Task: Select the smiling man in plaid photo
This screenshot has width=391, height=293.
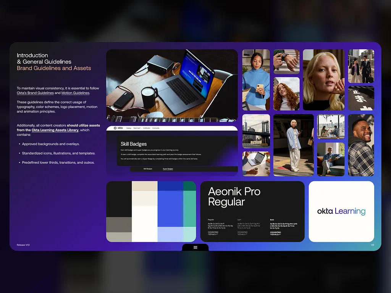Action: [x=361, y=145]
